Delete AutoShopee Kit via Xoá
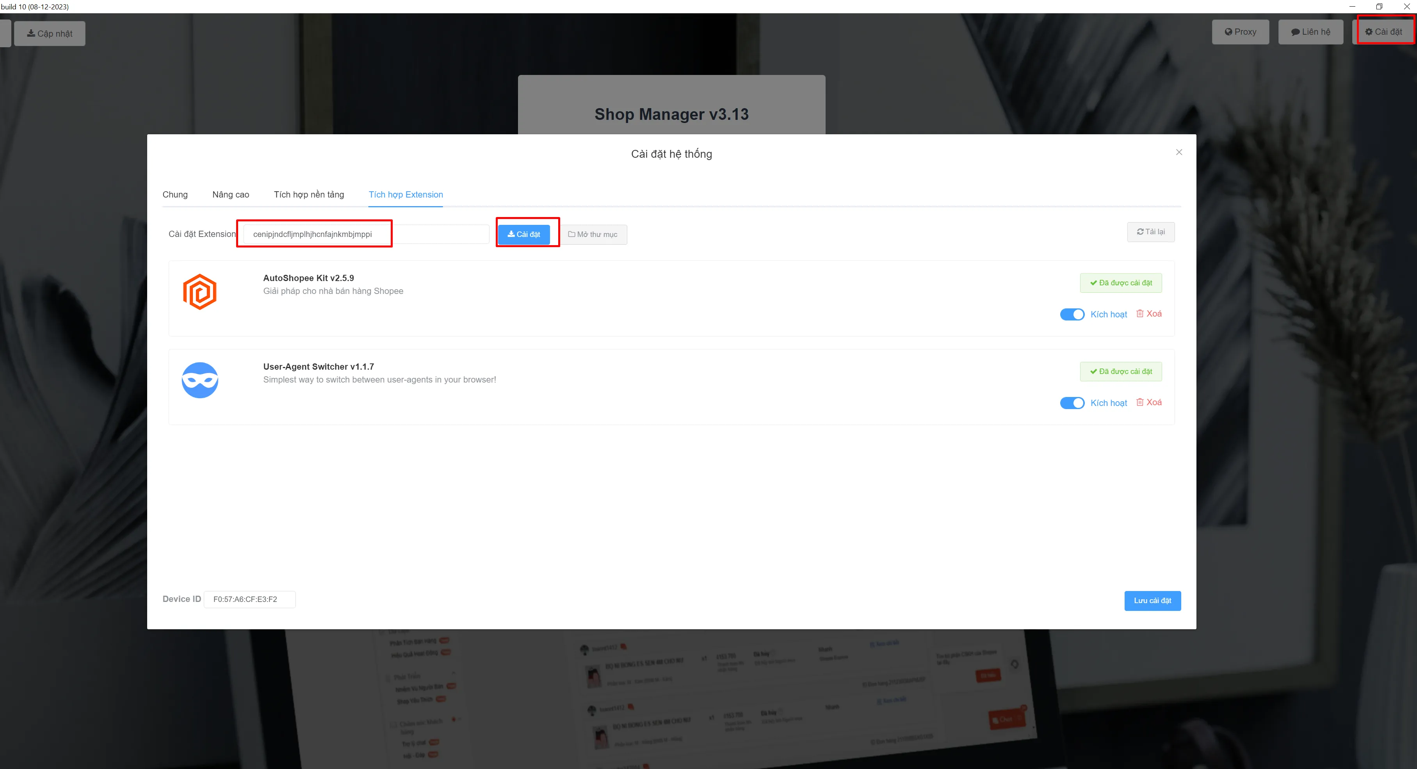 [x=1149, y=313]
